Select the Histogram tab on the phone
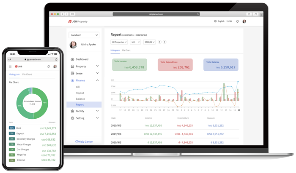The height and width of the screenshot is (173, 296). (14, 75)
